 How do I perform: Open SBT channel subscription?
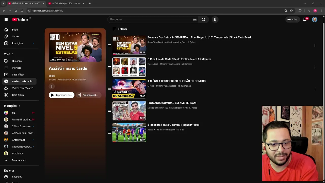pyautogui.click(x=20, y=113)
